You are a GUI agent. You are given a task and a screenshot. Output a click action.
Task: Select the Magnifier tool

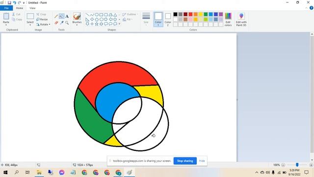click(x=67, y=23)
